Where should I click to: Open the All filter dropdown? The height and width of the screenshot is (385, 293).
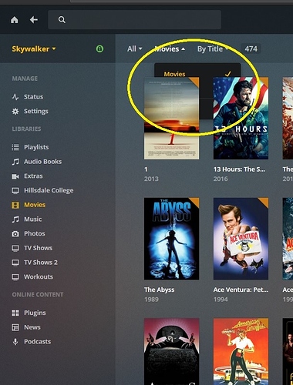click(134, 49)
